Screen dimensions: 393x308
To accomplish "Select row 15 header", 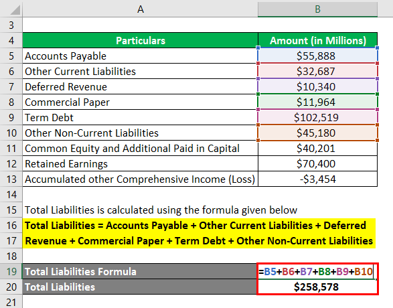I will point(11,210).
